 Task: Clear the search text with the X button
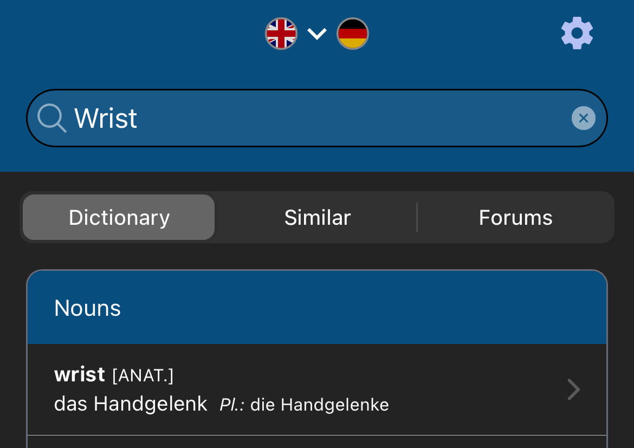pos(583,118)
